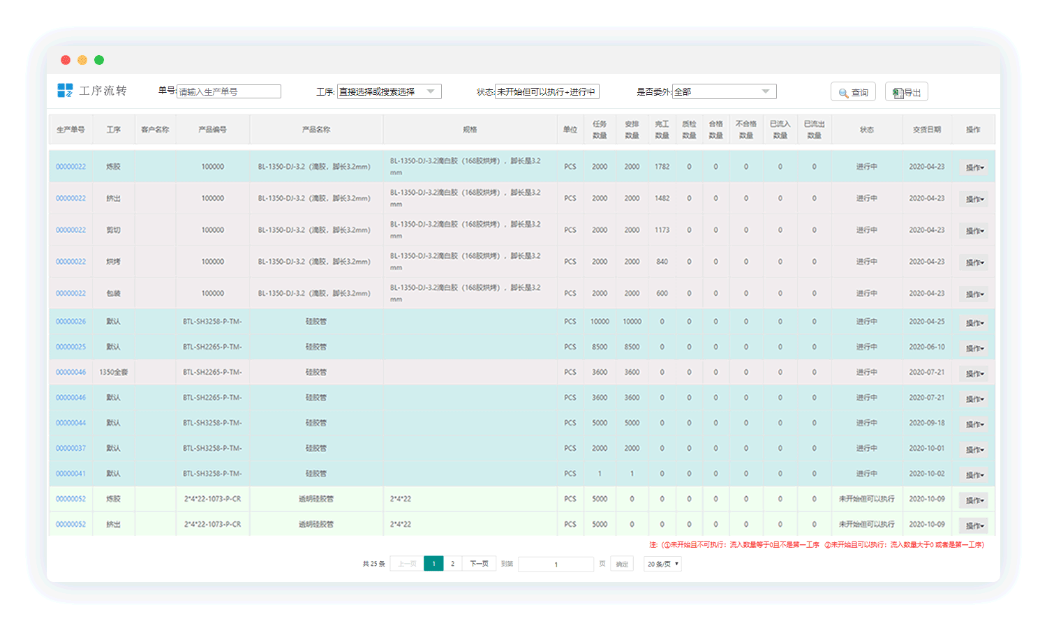Click the magnifier icon on 查询 button

coord(843,93)
